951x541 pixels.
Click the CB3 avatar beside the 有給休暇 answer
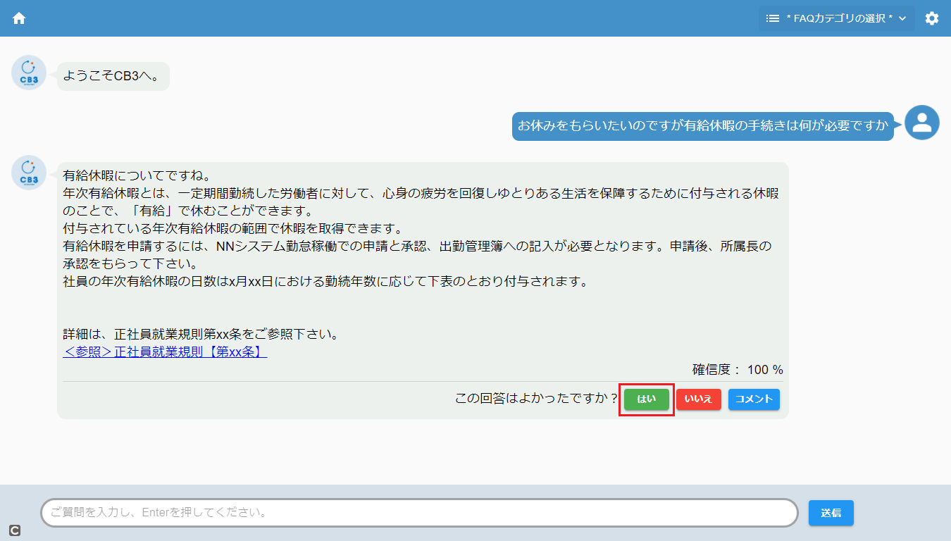(29, 173)
